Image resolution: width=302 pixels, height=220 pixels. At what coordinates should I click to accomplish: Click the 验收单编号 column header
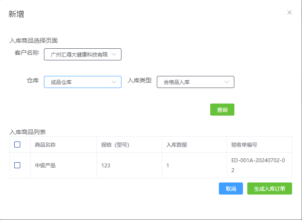click(x=244, y=145)
